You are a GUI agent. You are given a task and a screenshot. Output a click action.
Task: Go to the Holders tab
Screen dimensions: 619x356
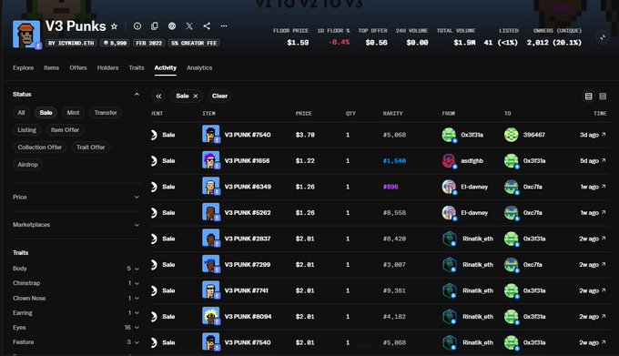pyautogui.click(x=107, y=68)
